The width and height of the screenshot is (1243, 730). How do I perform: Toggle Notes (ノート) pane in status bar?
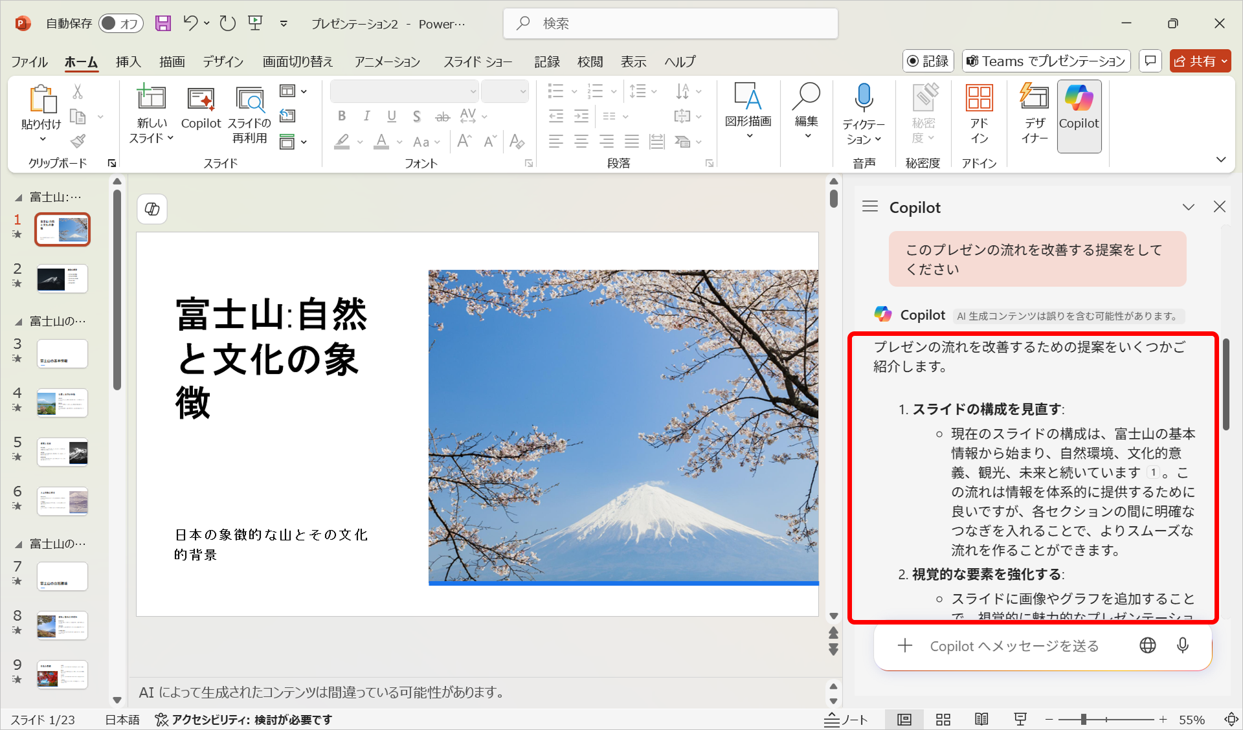845,720
